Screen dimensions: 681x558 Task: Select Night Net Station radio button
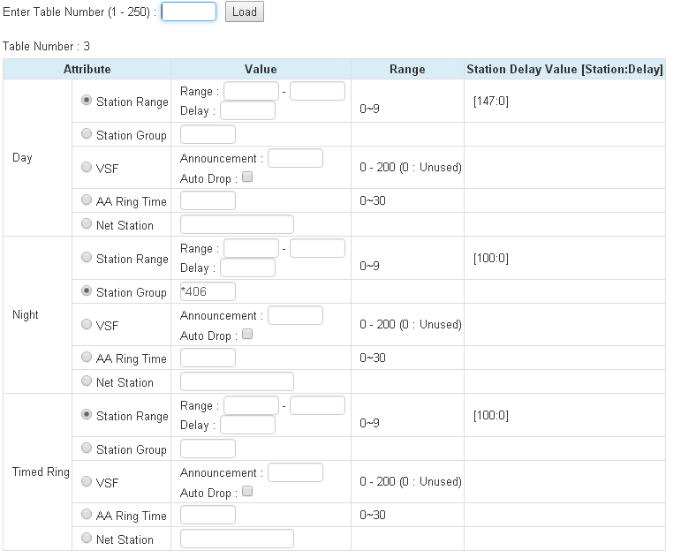tap(87, 381)
